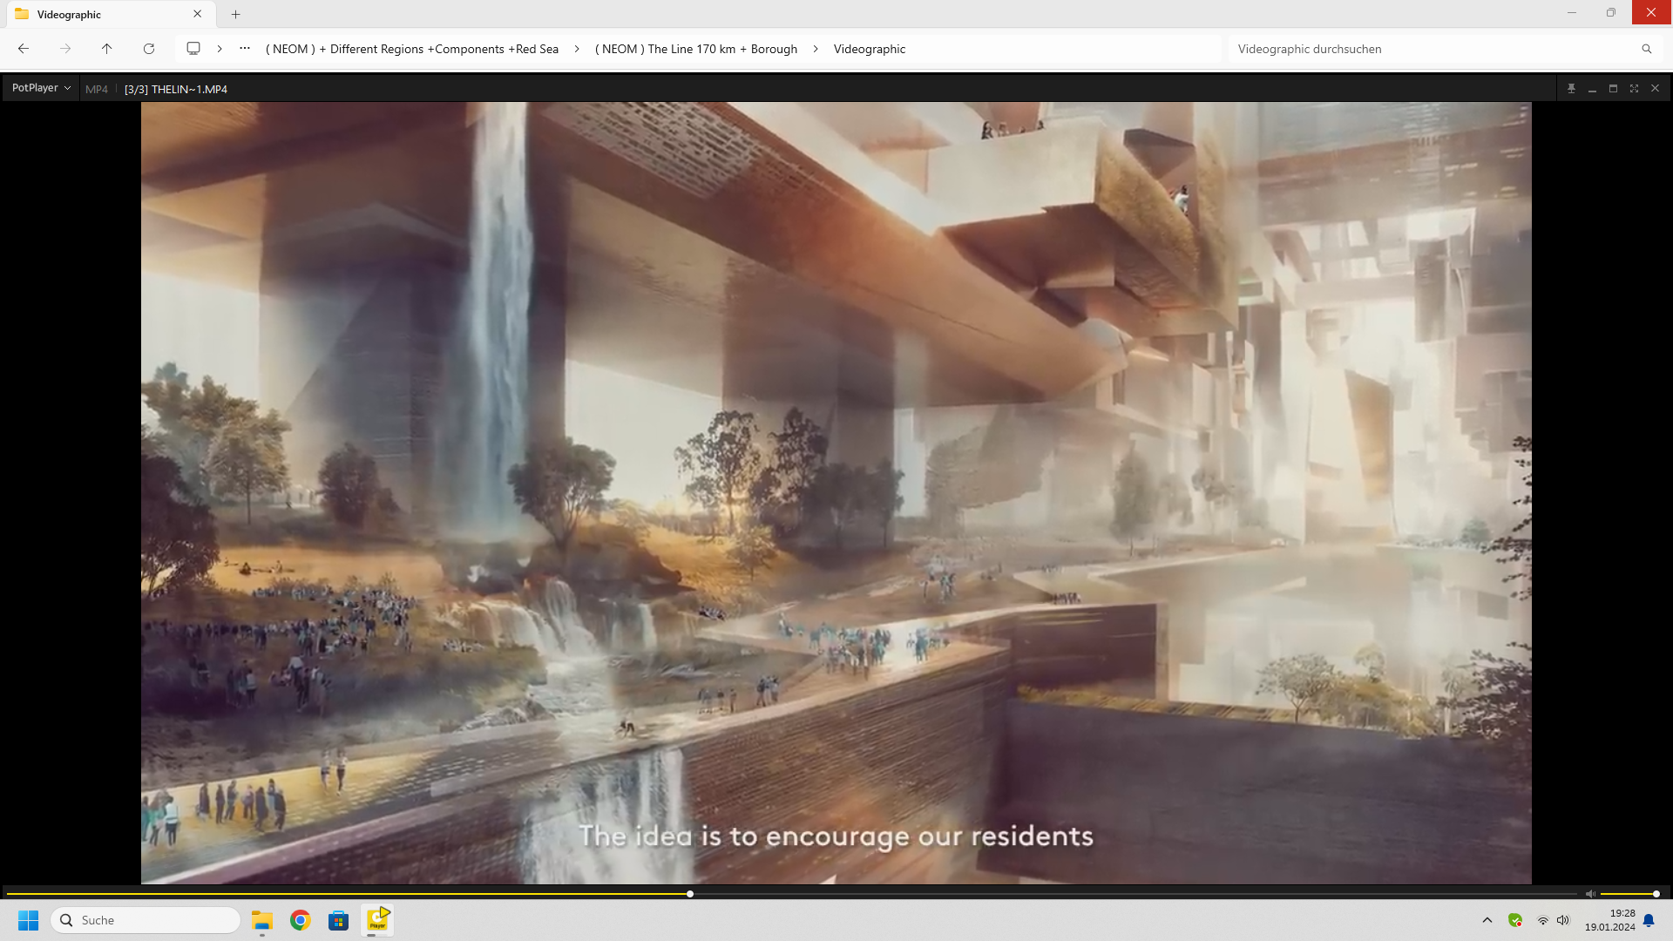Select the Videographic breadcrumb
1673x941 pixels.
(x=870, y=49)
